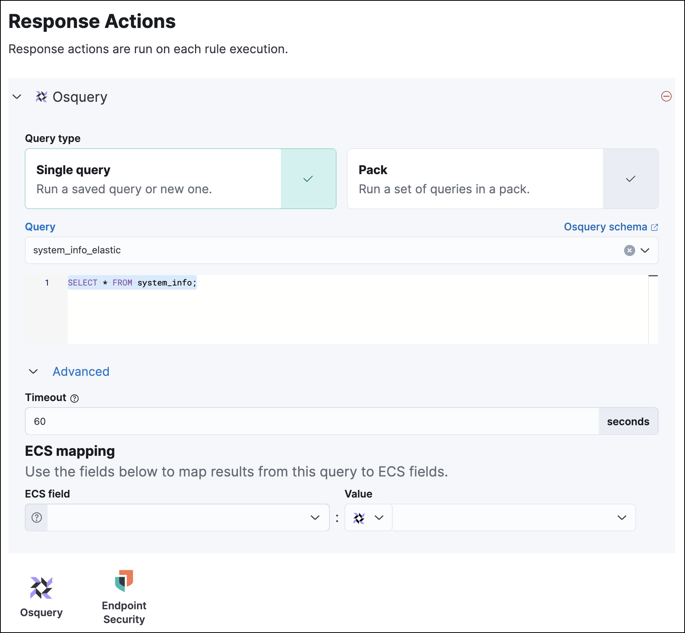Viewport: 685px width, 633px height.
Task: Click the ECS field help icon
Action: pos(36,517)
